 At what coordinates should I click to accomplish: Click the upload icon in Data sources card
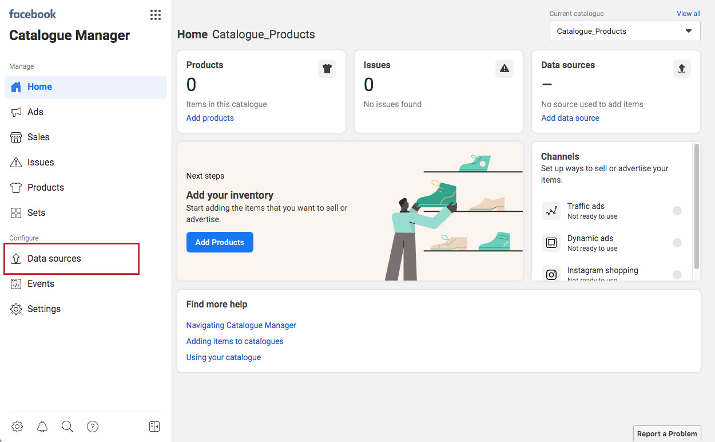pos(682,69)
